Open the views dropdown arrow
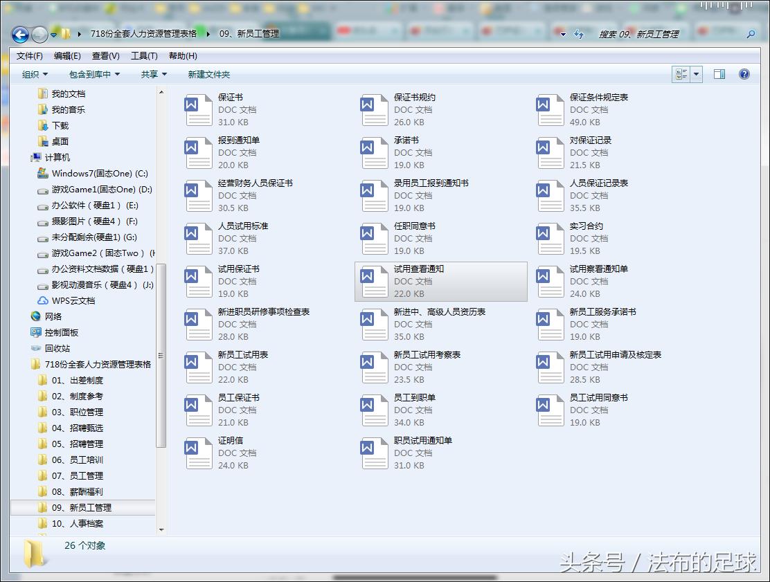The image size is (770, 582). pos(697,74)
